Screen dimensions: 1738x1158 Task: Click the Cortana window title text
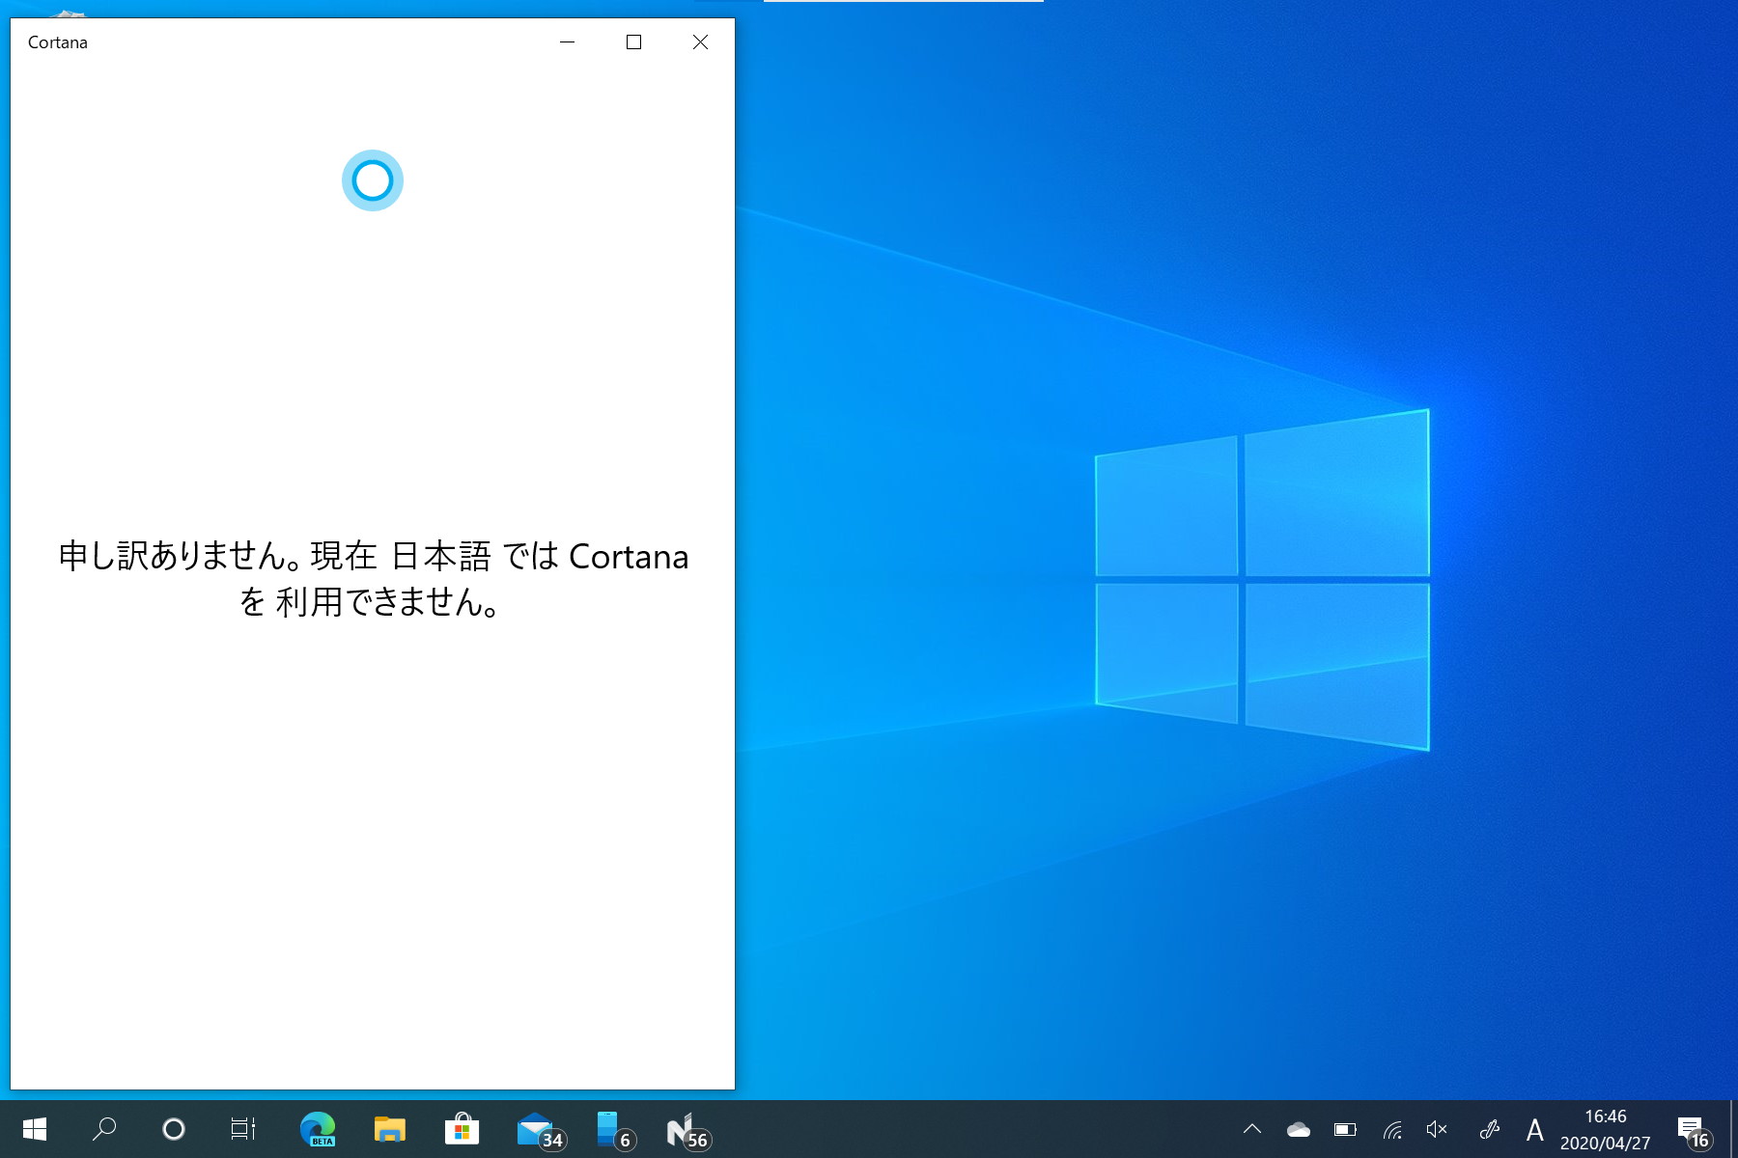point(58,42)
